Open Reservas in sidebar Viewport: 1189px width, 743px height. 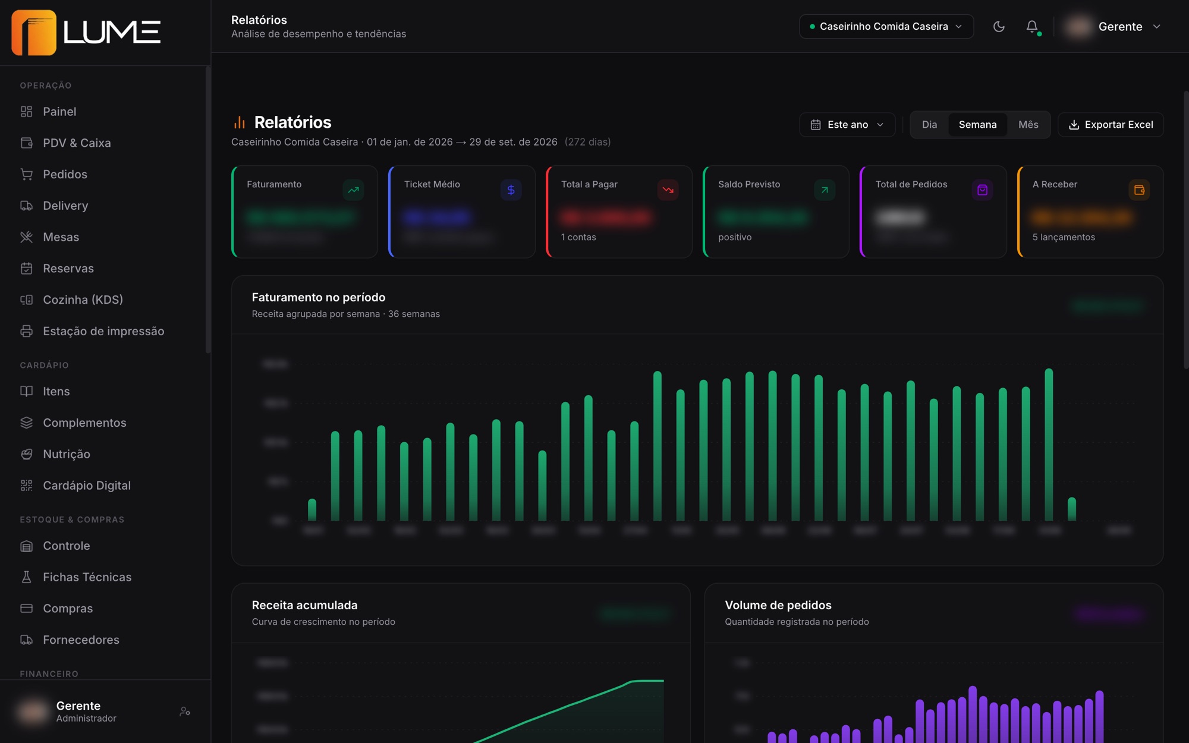tap(68, 269)
